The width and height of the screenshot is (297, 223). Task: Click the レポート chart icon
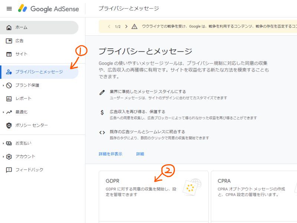tap(9, 98)
